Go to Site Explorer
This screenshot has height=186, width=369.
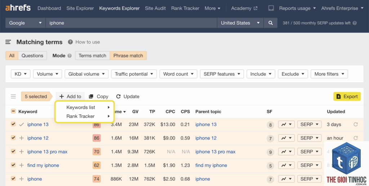coord(80,8)
